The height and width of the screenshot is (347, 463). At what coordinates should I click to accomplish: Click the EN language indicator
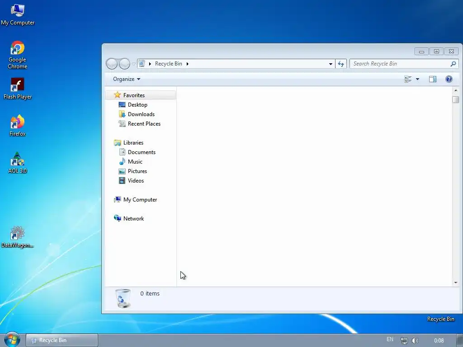[x=390, y=339]
